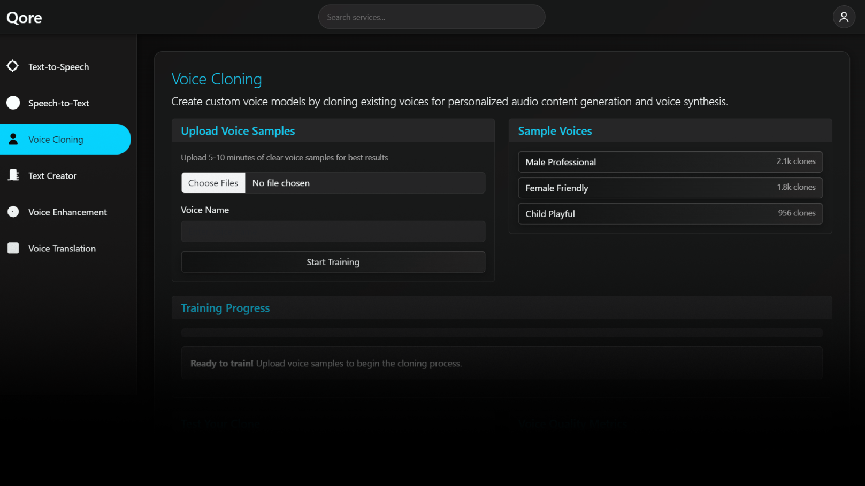This screenshot has height=486, width=865.
Task: Click the Speech-to-Text circle icon
Action: [x=13, y=103]
